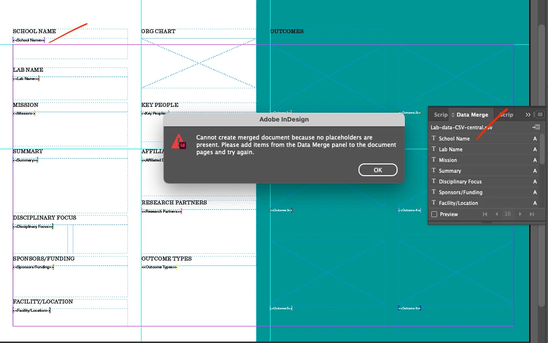The height and width of the screenshot is (343, 548).
Task: Click the <<Outcome 2>> placeholder
Action: tap(410, 113)
